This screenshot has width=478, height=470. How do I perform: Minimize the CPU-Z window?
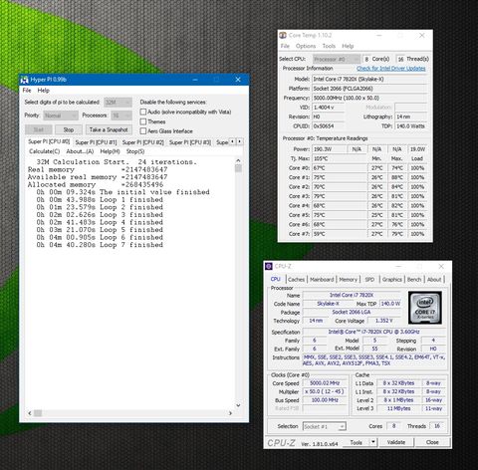click(399, 266)
